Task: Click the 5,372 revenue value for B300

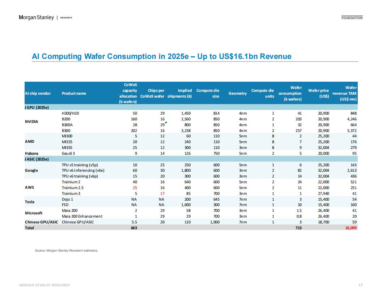Action: pyautogui.click(x=352, y=131)
